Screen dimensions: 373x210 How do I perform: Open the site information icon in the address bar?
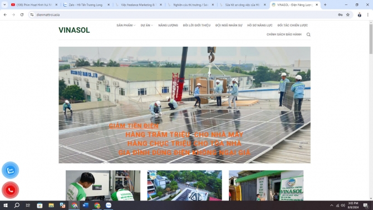click(32, 15)
